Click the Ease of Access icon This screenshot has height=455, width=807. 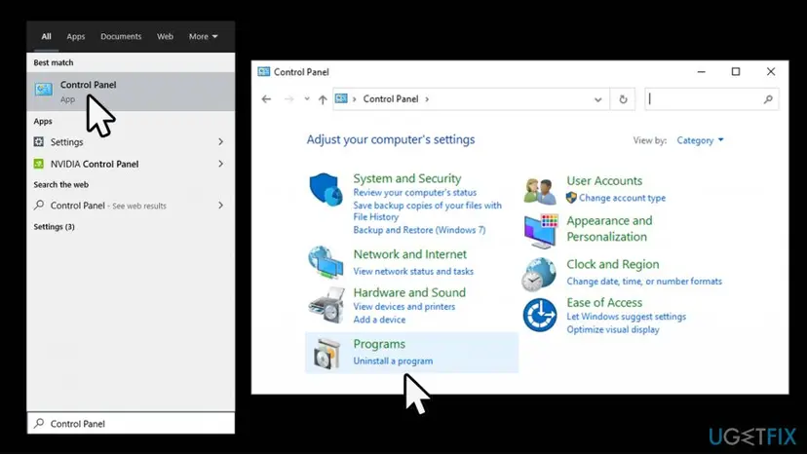click(540, 315)
